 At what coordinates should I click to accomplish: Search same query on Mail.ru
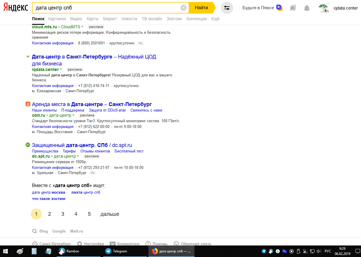click(77, 231)
